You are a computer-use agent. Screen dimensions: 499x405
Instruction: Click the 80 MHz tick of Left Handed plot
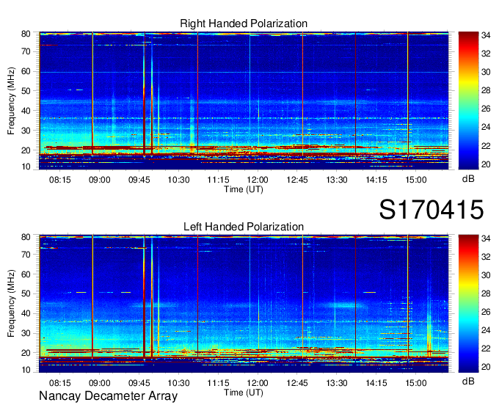tap(26, 237)
